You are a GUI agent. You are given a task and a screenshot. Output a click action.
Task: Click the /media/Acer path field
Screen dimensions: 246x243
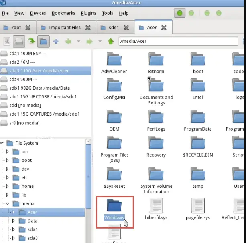tap(179, 41)
